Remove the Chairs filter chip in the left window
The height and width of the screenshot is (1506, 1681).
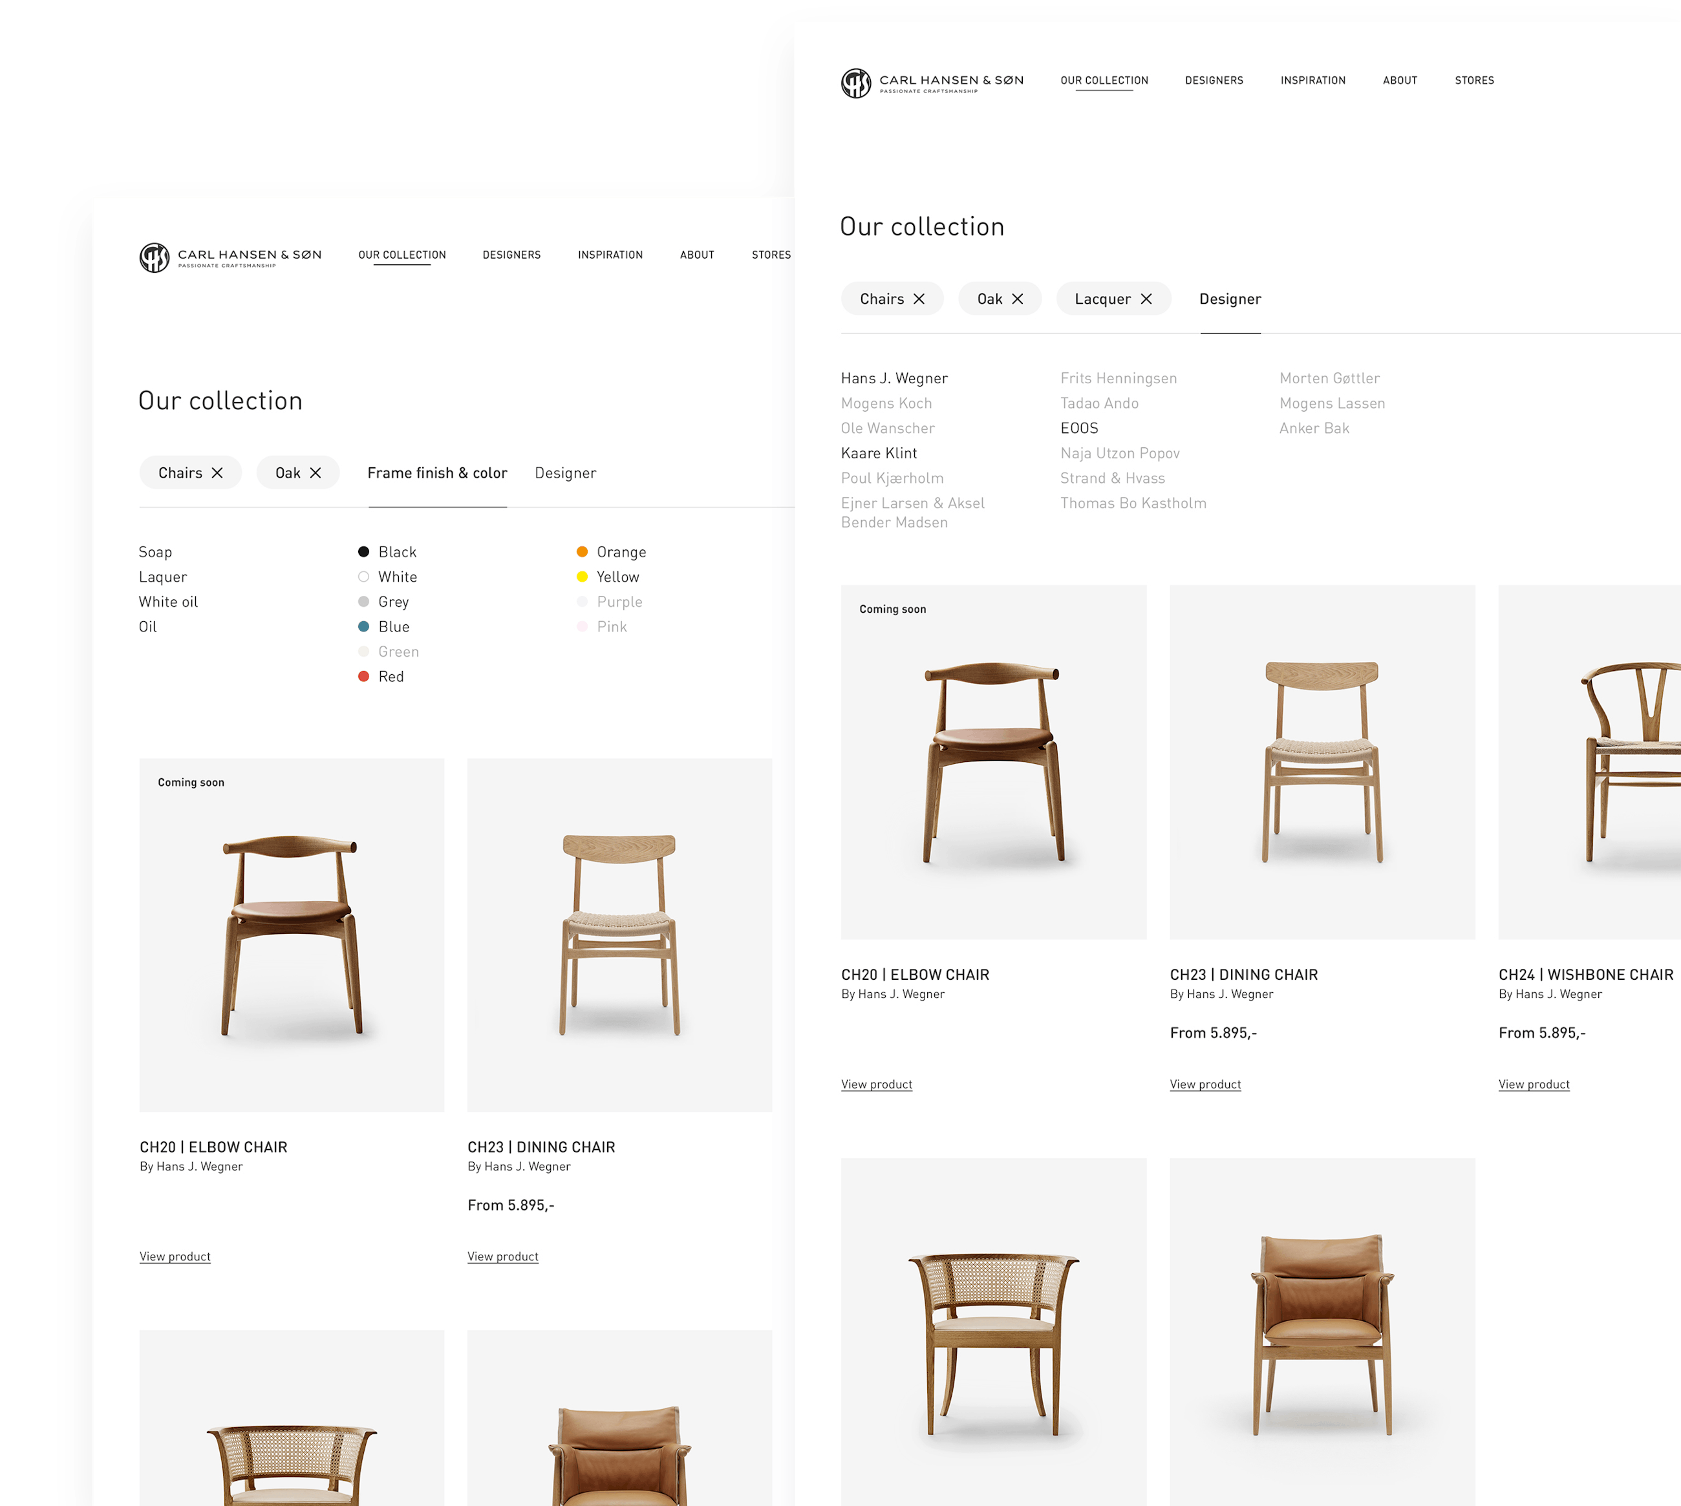tap(217, 472)
